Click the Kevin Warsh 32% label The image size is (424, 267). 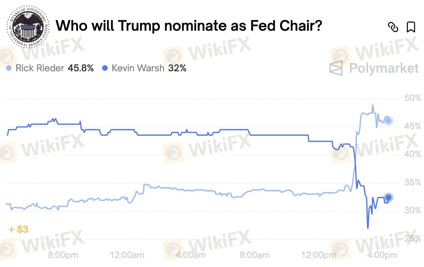(x=176, y=68)
